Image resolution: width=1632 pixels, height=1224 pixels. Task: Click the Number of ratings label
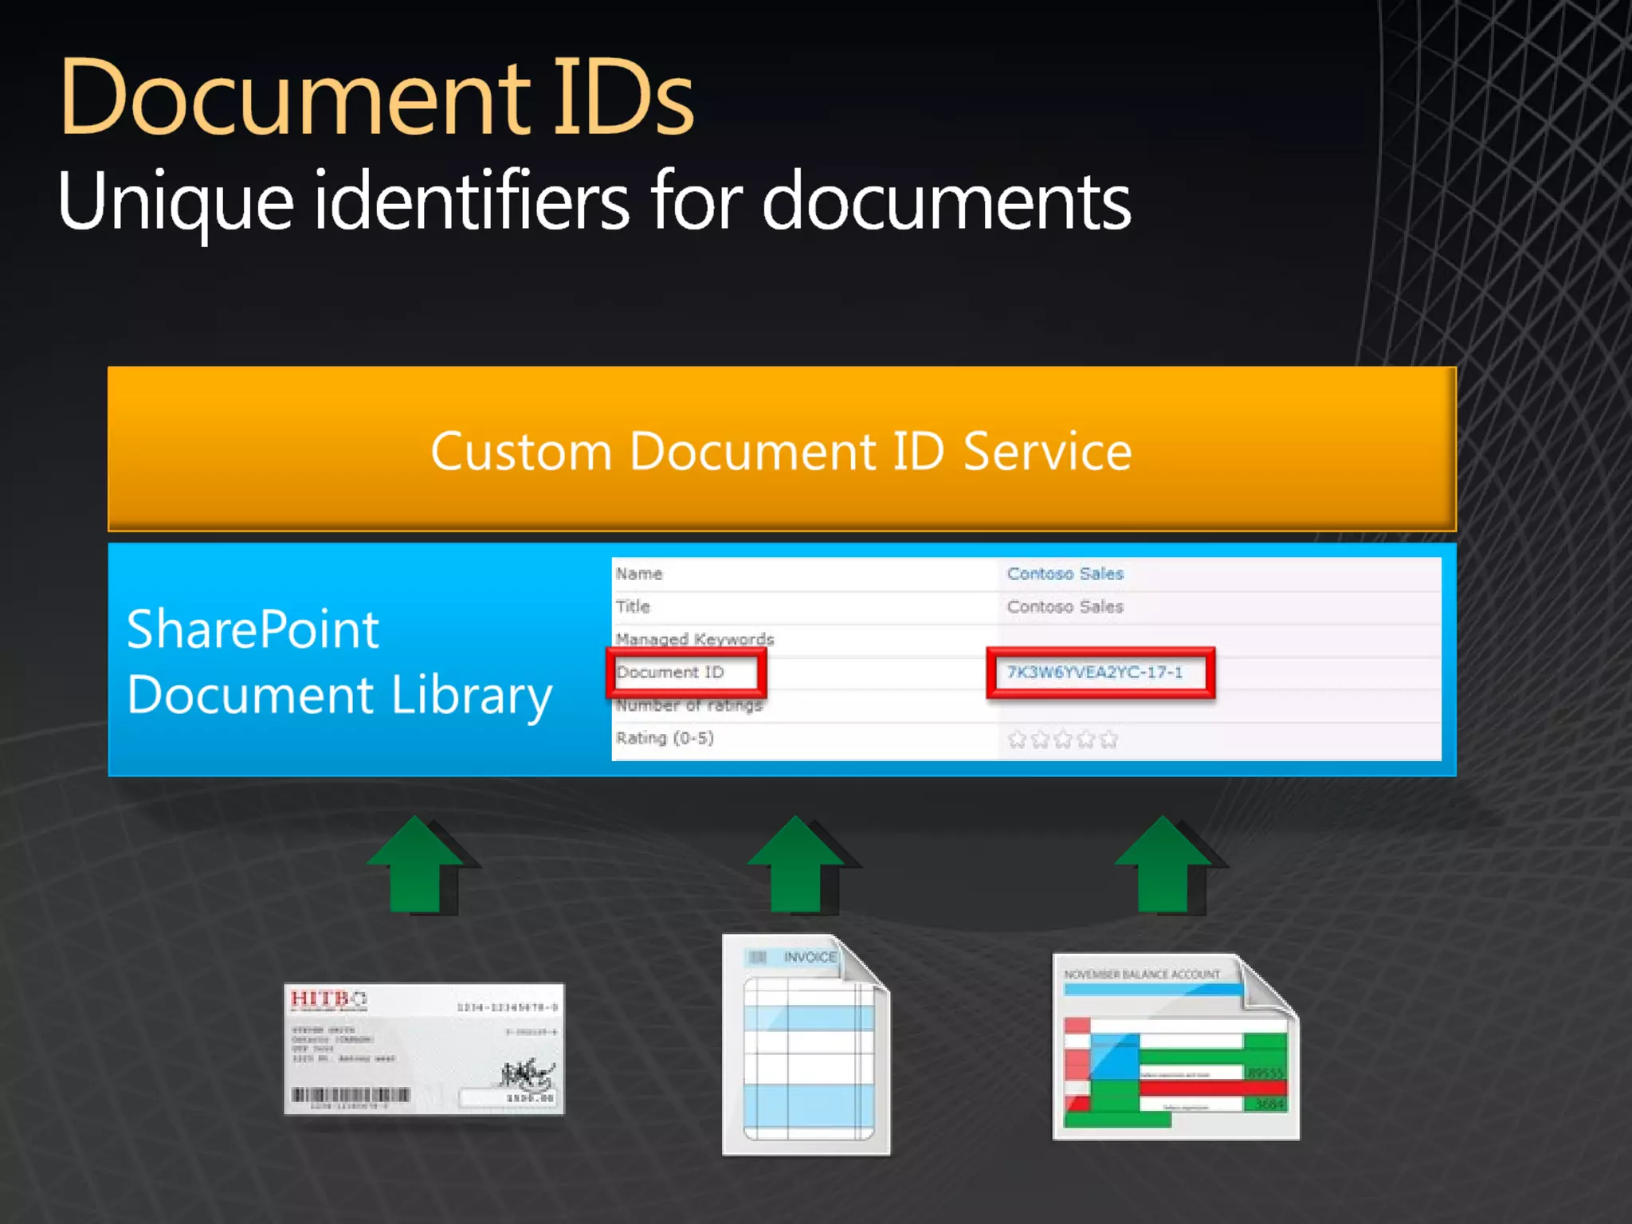689,705
